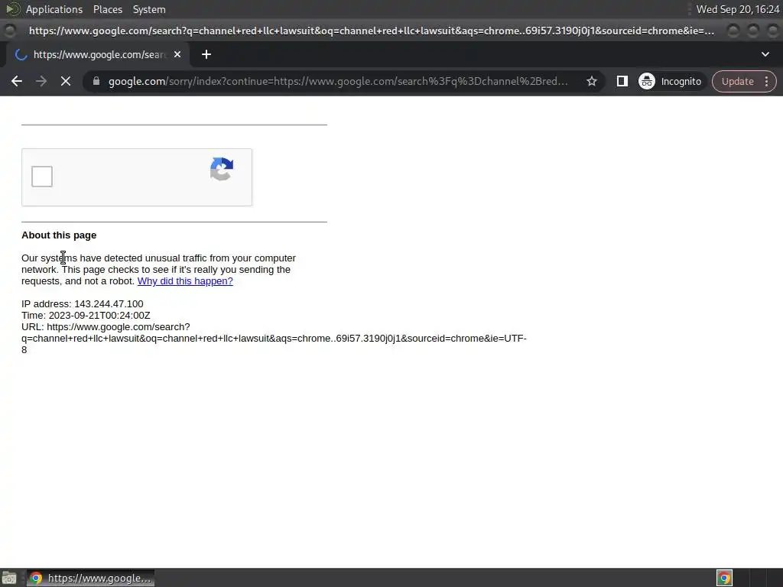
Task: Click the Time 2023-09-21T00:24:00Z text
Action: pyautogui.click(x=86, y=316)
